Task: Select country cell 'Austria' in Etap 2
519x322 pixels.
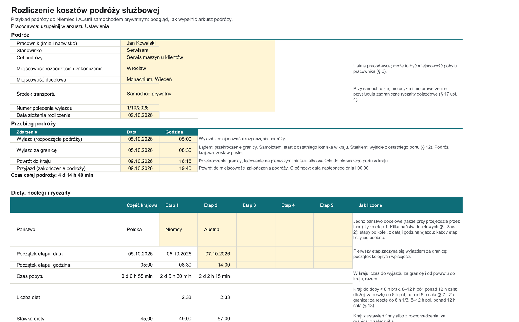Action: [217, 230]
